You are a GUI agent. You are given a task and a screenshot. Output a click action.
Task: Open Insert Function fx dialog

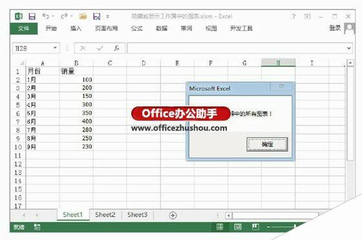[116, 48]
